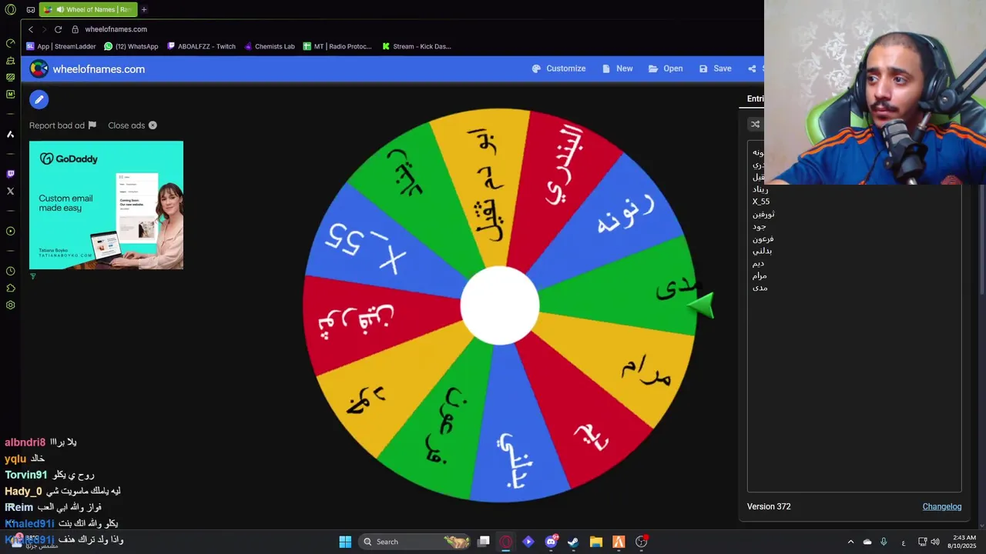Open the GoDaddy advertisement
This screenshot has width=986, height=554.
pos(106,205)
